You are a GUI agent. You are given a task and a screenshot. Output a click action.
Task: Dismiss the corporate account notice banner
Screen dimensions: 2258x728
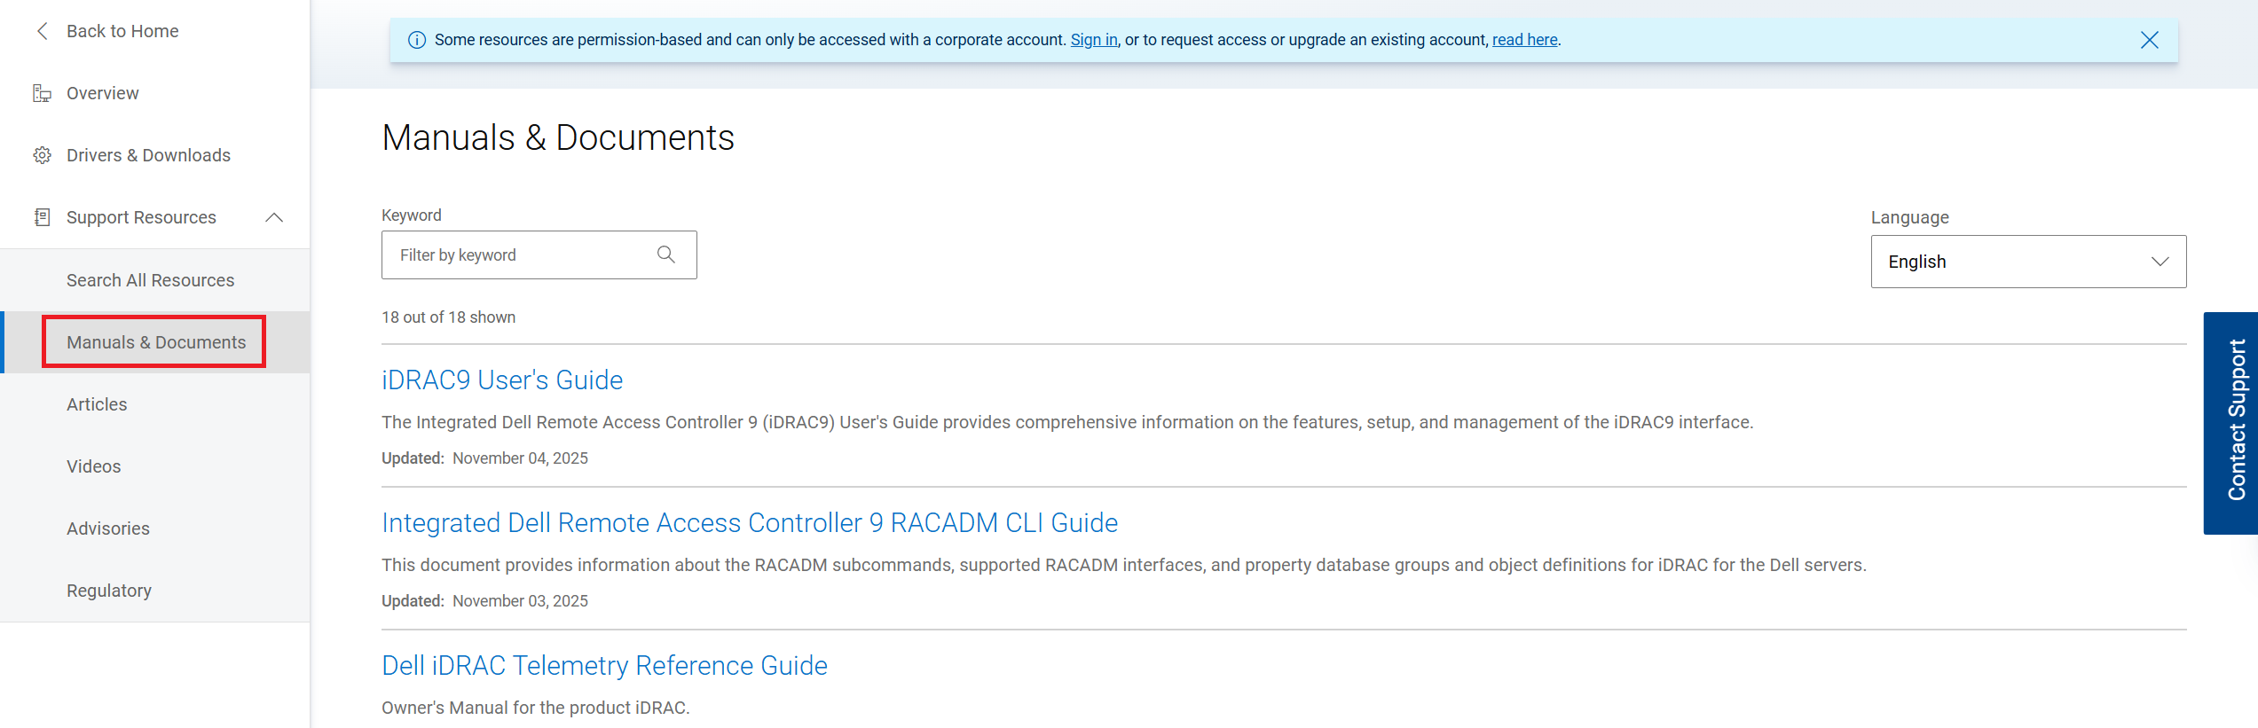click(2149, 40)
